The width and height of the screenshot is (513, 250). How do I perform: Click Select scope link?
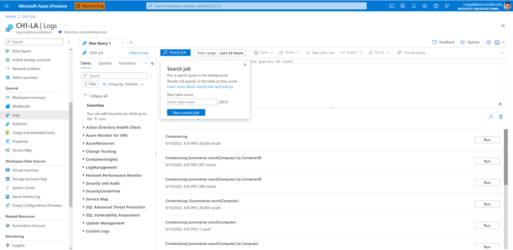tap(139, 53)
